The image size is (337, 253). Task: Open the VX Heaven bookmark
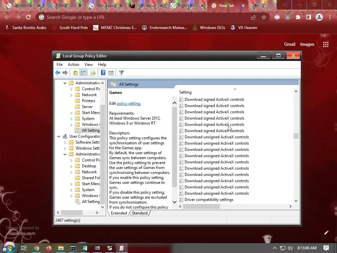(x=244, y=28)
